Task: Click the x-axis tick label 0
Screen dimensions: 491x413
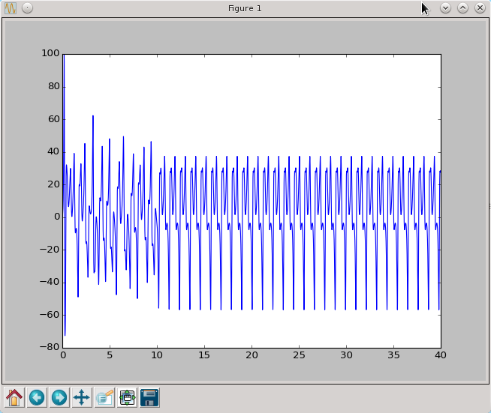Action: pyautogui.click(x=63, y=355)
